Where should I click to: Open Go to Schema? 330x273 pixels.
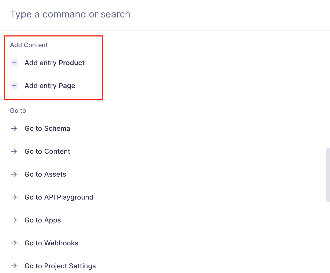(47, 128)
